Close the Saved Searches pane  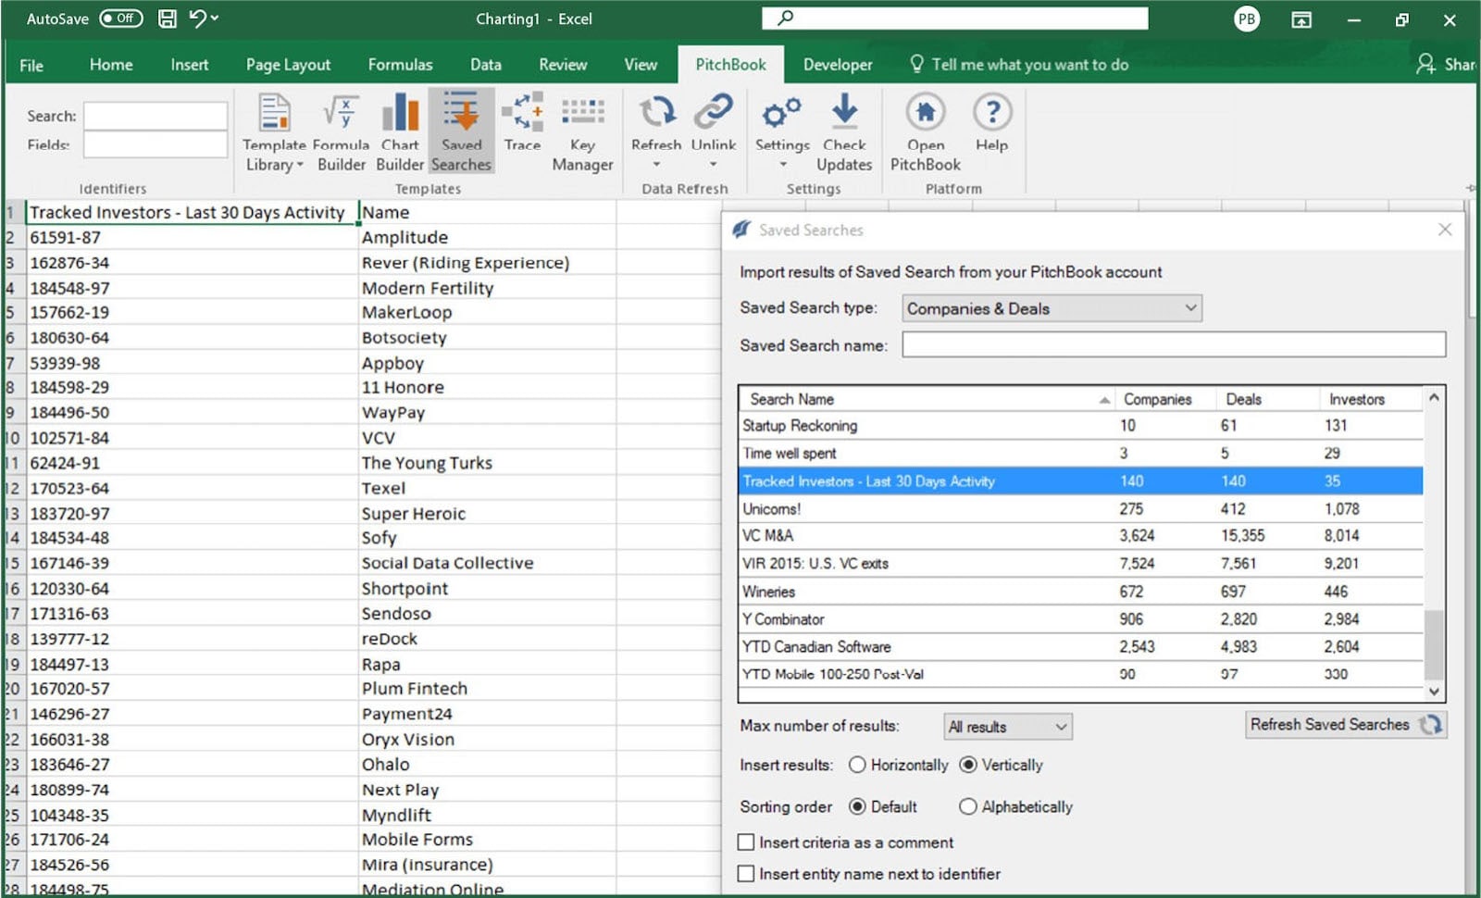point(1445,230)
